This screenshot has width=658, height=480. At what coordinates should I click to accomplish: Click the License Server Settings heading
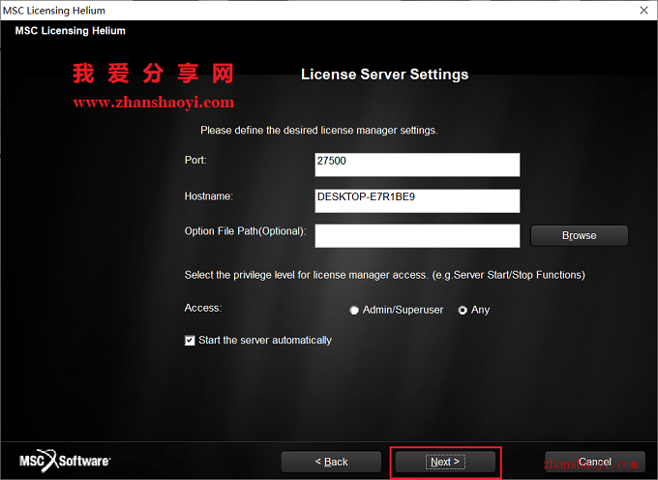[x=384, y=75]
